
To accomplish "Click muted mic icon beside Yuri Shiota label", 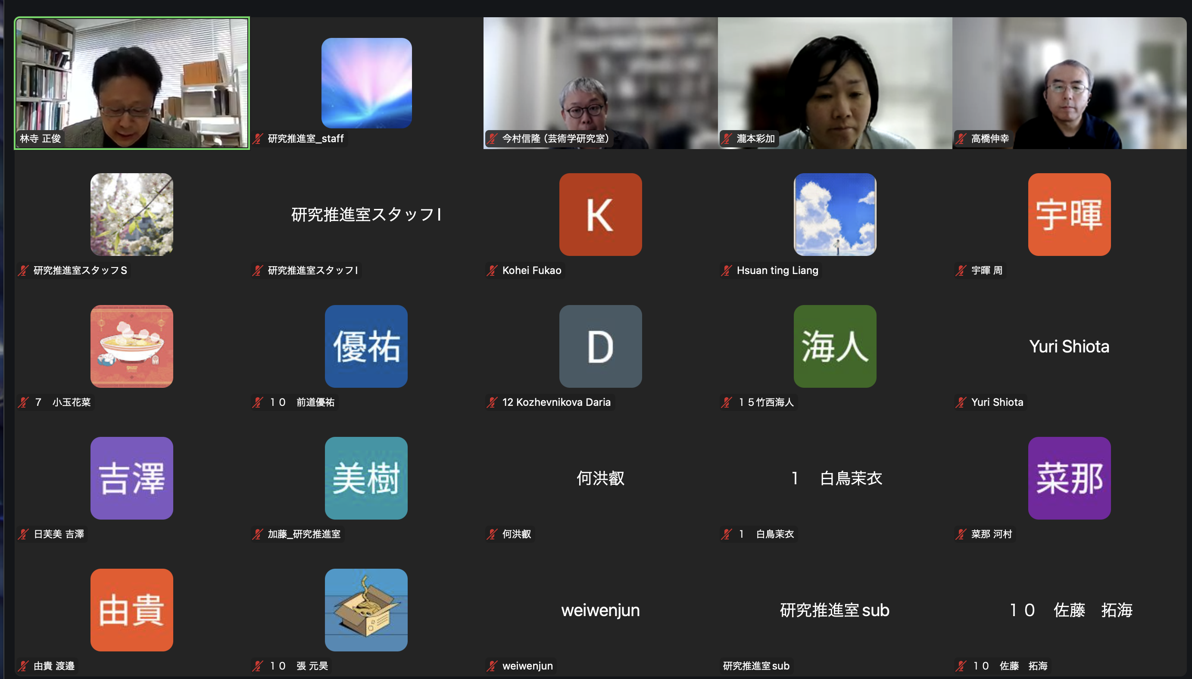I will point(961,402).
